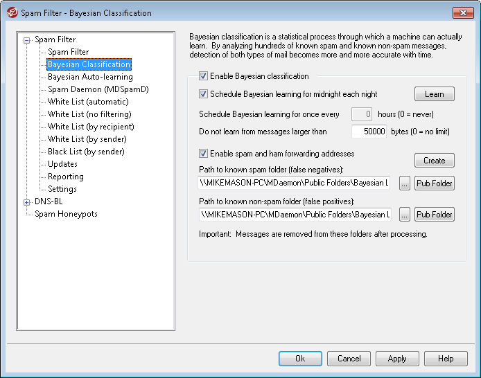Click Pub Folder for spam folder path

[435, 183]
